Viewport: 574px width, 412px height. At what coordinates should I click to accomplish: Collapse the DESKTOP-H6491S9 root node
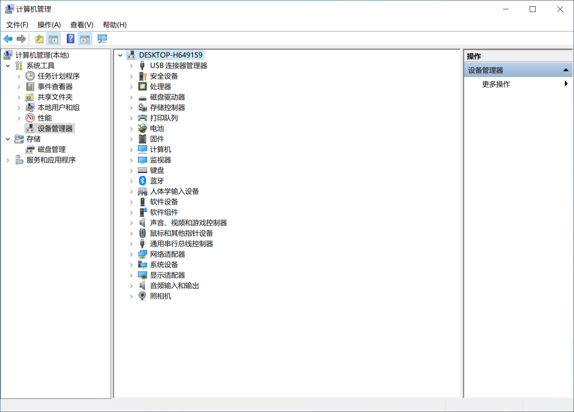coord(120,55)
